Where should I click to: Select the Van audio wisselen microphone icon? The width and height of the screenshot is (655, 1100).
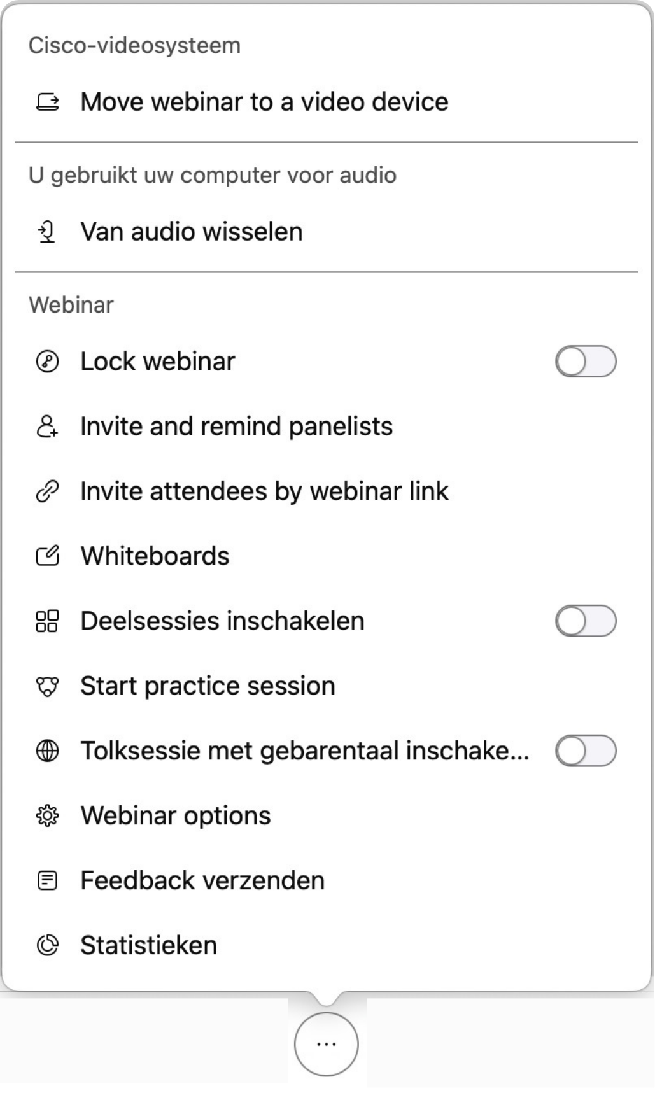pyautogui.click(x=47, y=232)
